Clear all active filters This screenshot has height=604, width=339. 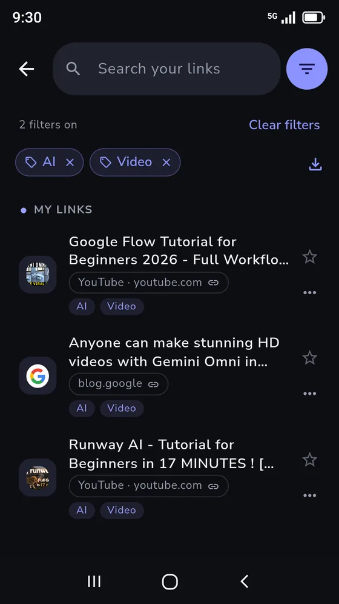point(284,125)
